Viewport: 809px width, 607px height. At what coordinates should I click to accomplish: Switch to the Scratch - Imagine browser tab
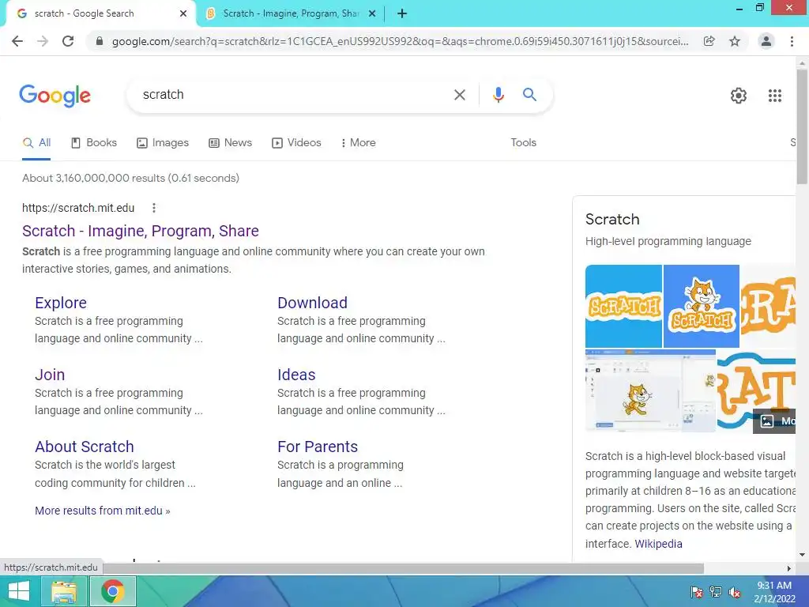[x=291, y=14]
